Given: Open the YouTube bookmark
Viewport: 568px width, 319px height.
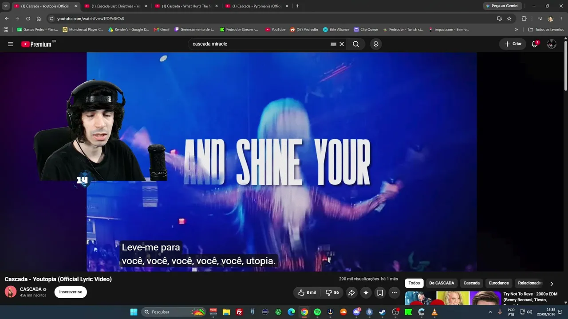Looking at the screenshot, I should tap(275, 30).
